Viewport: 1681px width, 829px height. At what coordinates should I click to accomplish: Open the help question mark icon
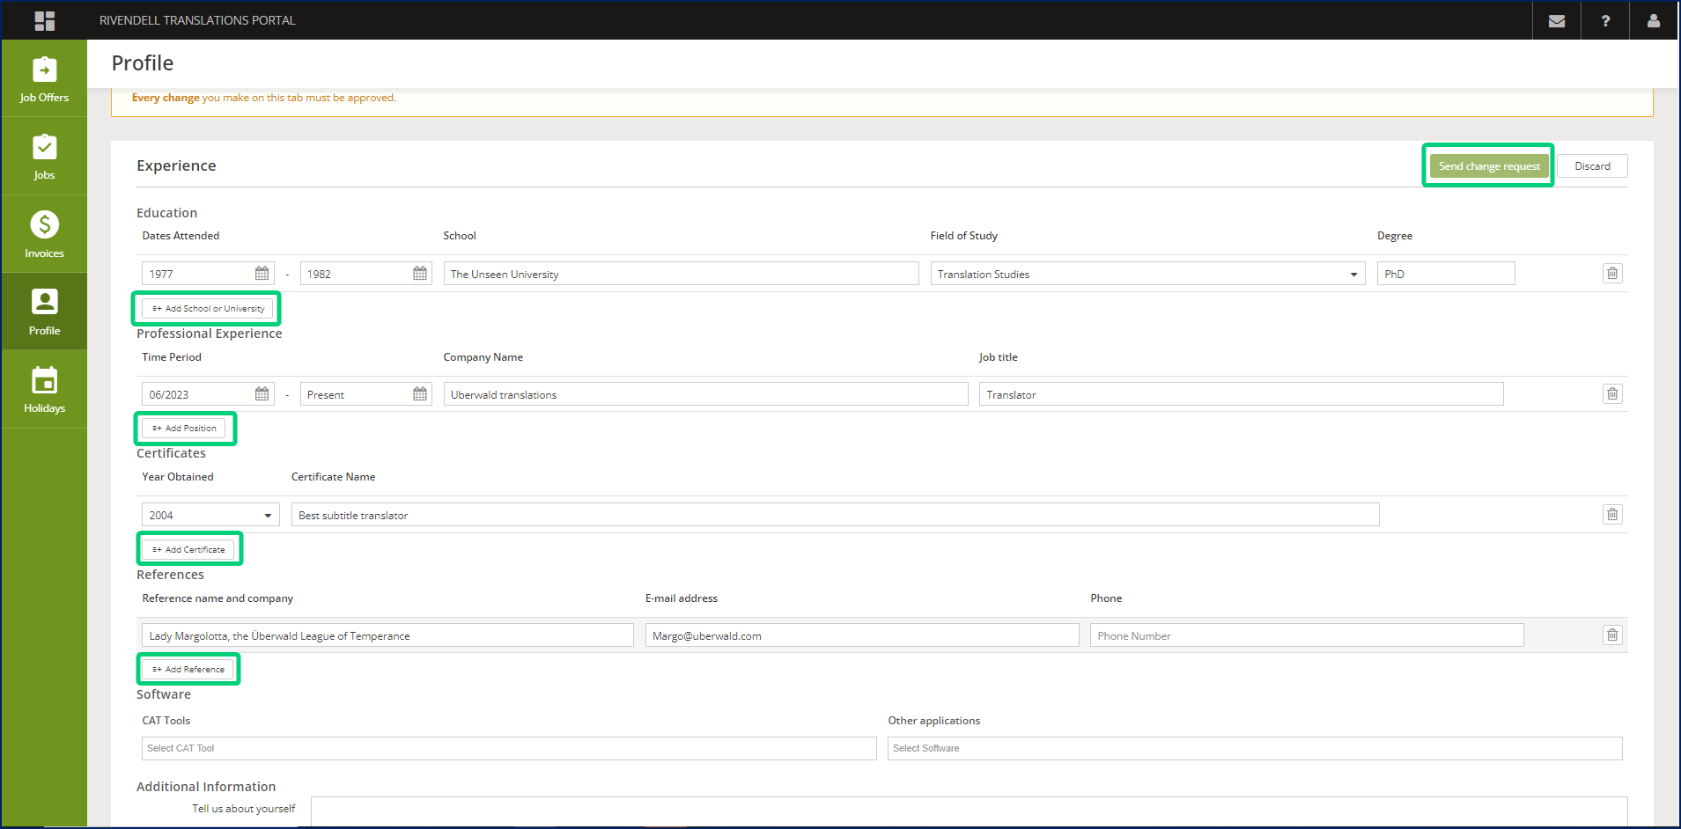(x=1605, y=20)
